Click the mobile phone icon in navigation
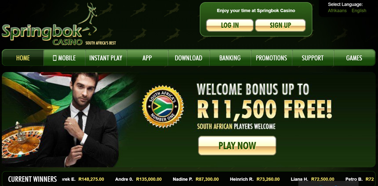Image resolution: width=378 pixels, height=186 pixels. [x=55, y=58]
